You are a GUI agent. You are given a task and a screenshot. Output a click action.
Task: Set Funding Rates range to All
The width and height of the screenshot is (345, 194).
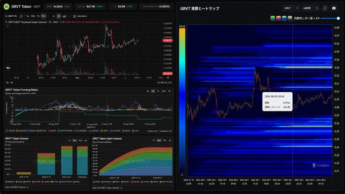tap(169, 91)
